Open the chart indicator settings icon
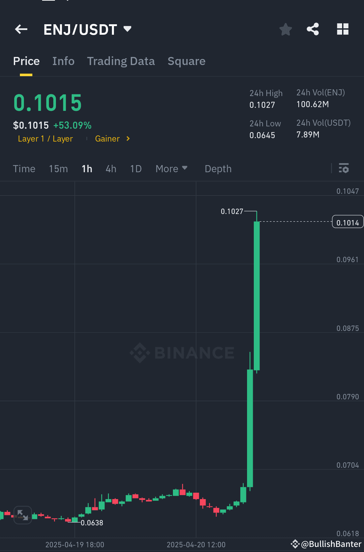 tap(343, 168)
